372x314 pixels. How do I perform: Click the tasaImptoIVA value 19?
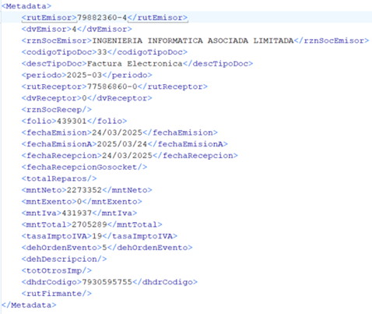[x=97, y=236]
